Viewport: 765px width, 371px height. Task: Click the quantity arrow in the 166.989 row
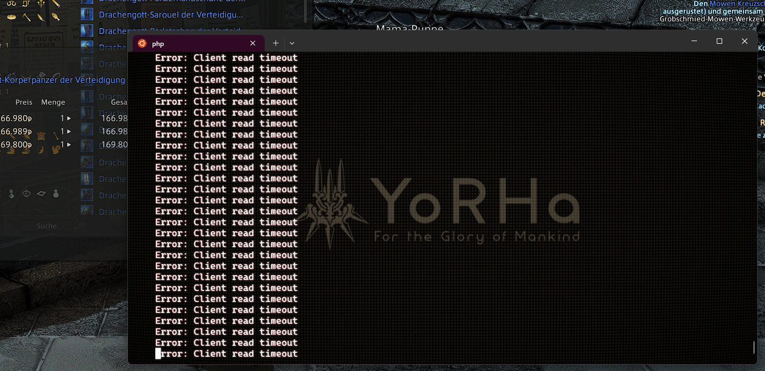coord(69,131)
